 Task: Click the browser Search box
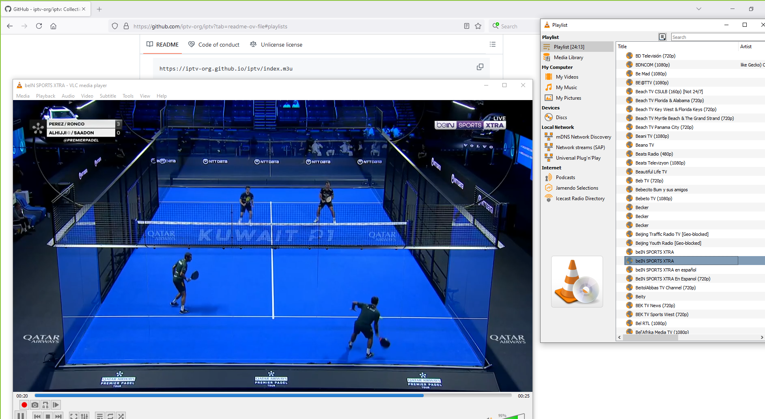click(515, 26)
